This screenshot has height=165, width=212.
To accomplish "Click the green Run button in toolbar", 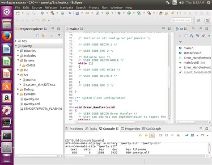I will coord(129,13).
